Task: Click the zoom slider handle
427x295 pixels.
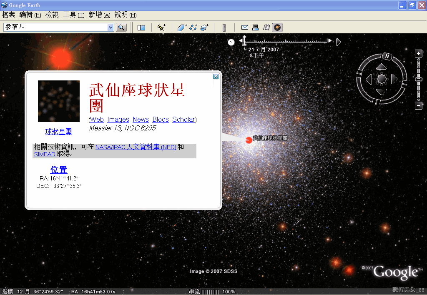Action: point(419,79)
